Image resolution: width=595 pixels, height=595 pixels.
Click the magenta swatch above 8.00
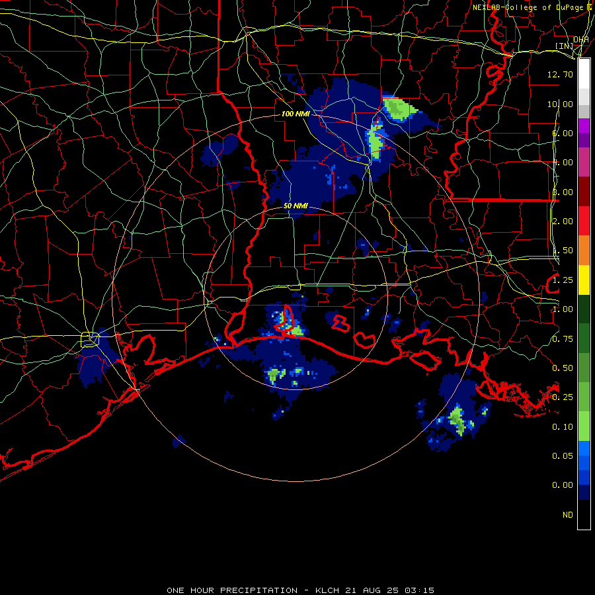584,126
